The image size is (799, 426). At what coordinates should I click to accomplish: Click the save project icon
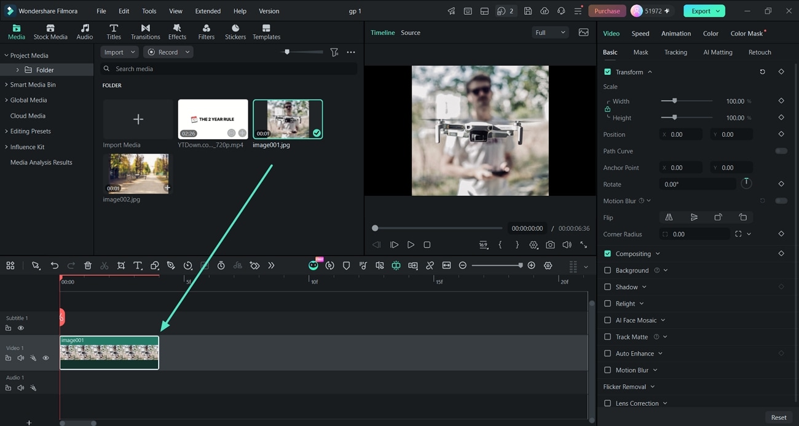pos(528,11)
